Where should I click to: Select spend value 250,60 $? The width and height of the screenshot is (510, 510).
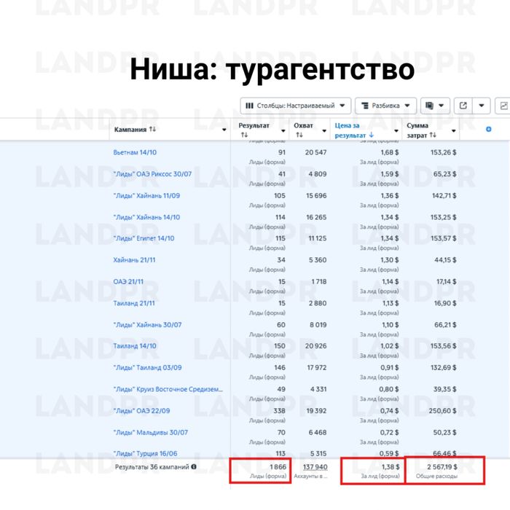pos(443,411)
